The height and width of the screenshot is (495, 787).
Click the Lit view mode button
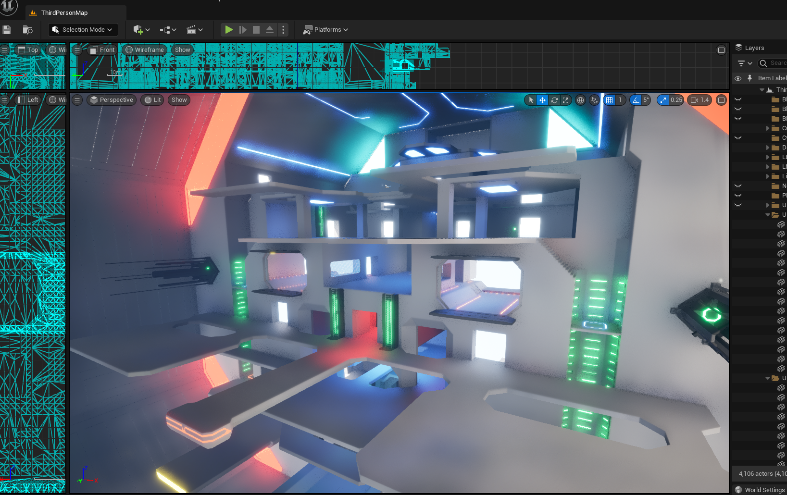pyautogui.click(x=153, y=100)
